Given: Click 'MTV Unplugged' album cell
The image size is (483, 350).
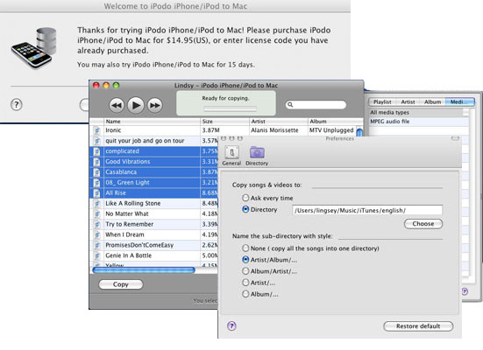Looking at the screenshot, I should (331, 130).
